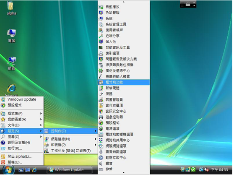Image resolution: width=234 pixels, height=177 pixels.
Task: Expand the 程式集(P) programs submenu
Action: pos(22,114)
